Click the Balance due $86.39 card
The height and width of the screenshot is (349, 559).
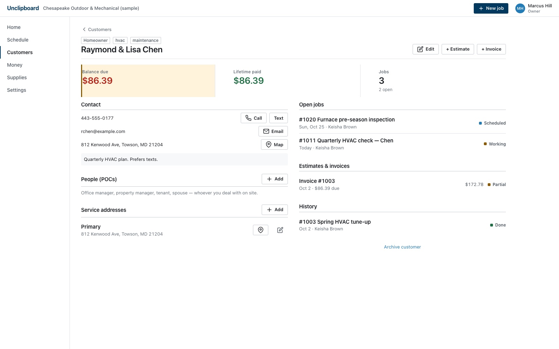148,81
